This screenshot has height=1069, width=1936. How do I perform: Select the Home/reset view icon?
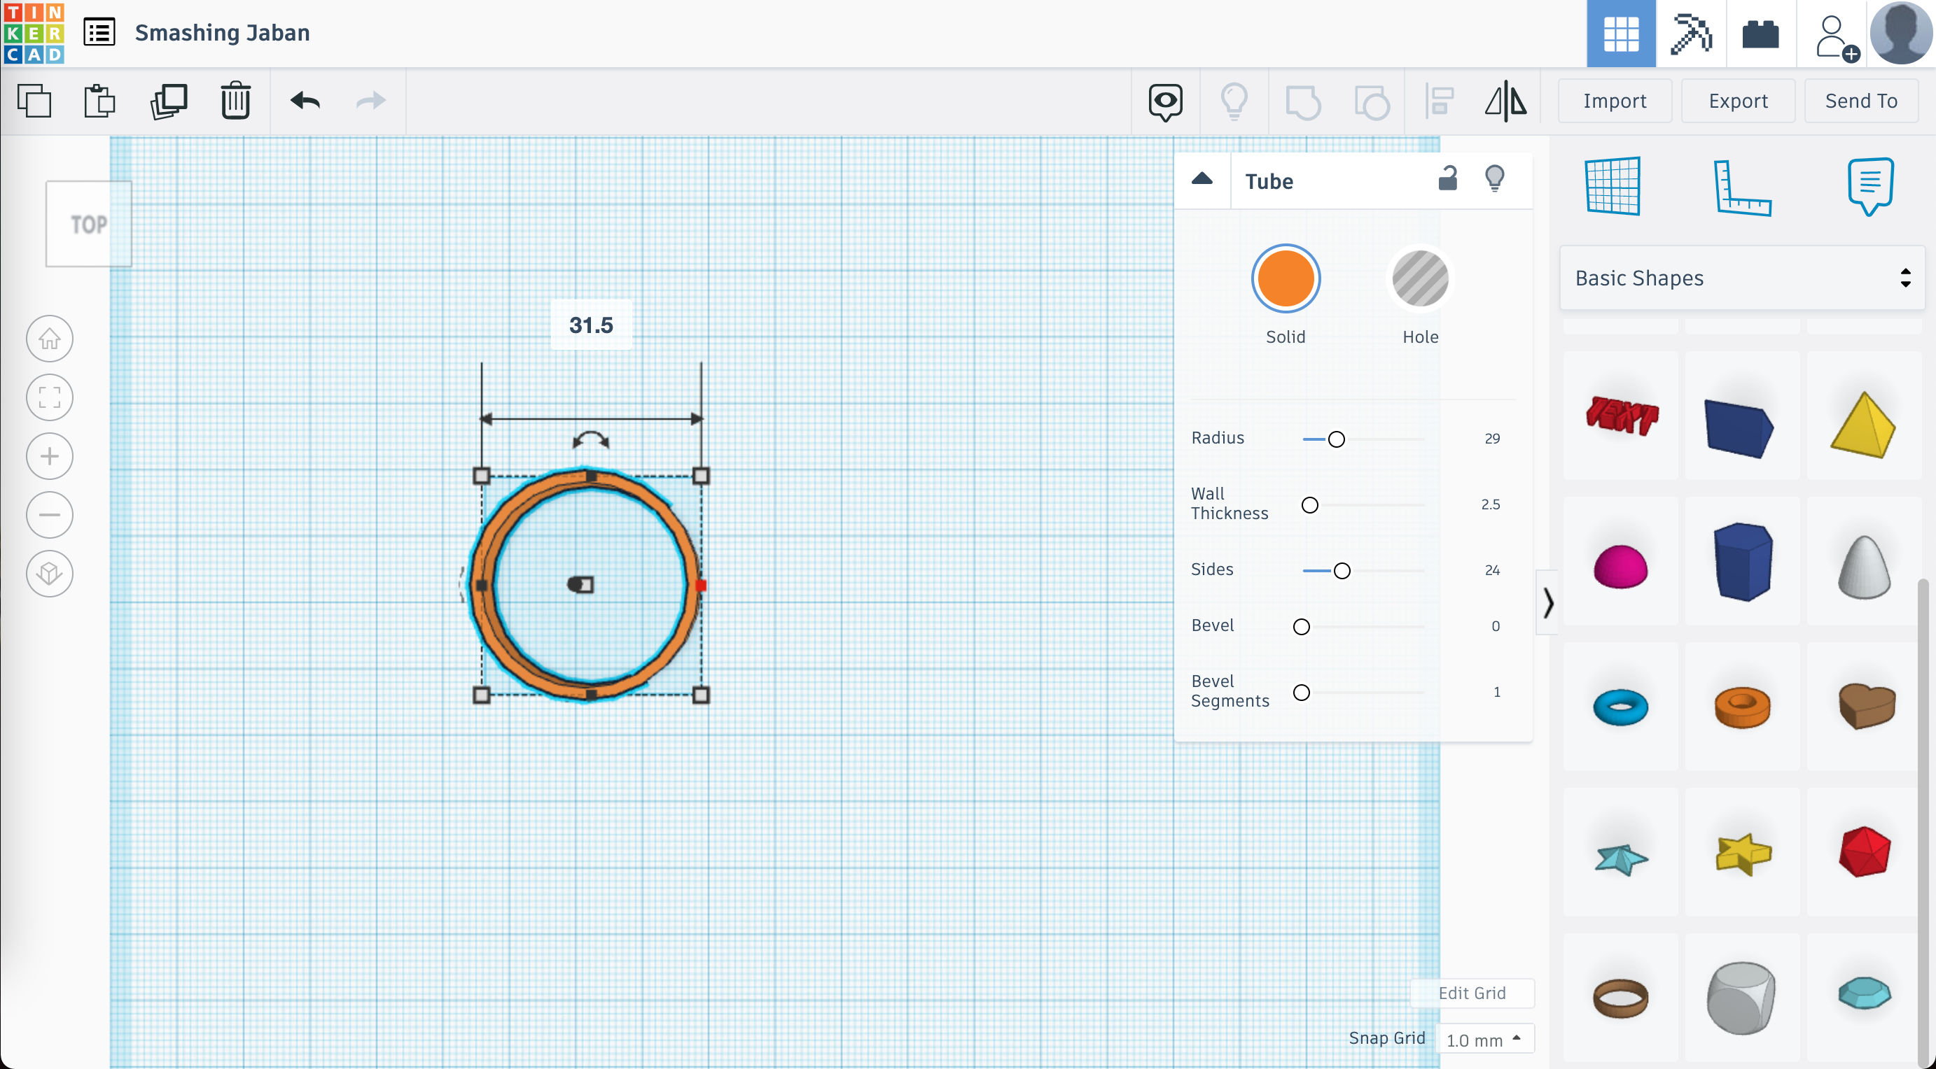[50, 339]
